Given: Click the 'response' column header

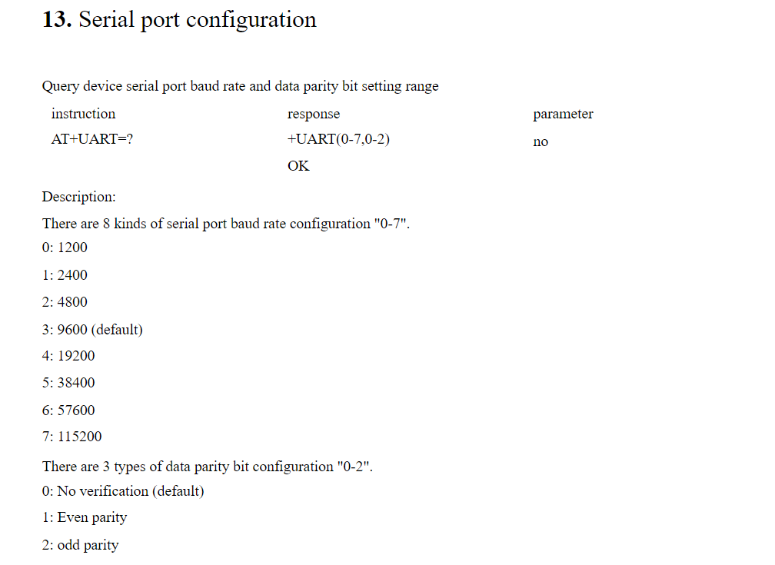Looking at the screenshot, I should pyautogui.click(x=314, y=115).
